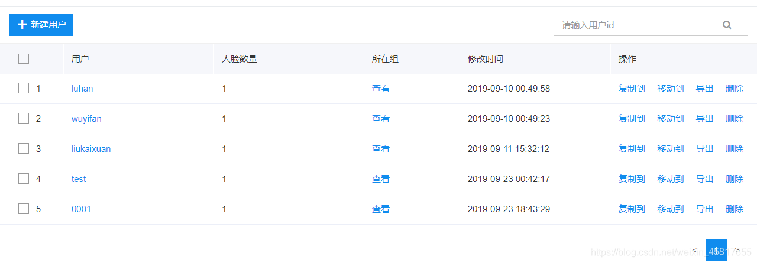Click 导出 for test
This screenshot has height=263, width=757.
tap(705, 179)
